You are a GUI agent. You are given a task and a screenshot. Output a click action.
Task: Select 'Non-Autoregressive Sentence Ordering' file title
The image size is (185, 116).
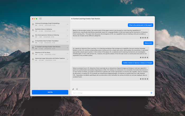47,35
